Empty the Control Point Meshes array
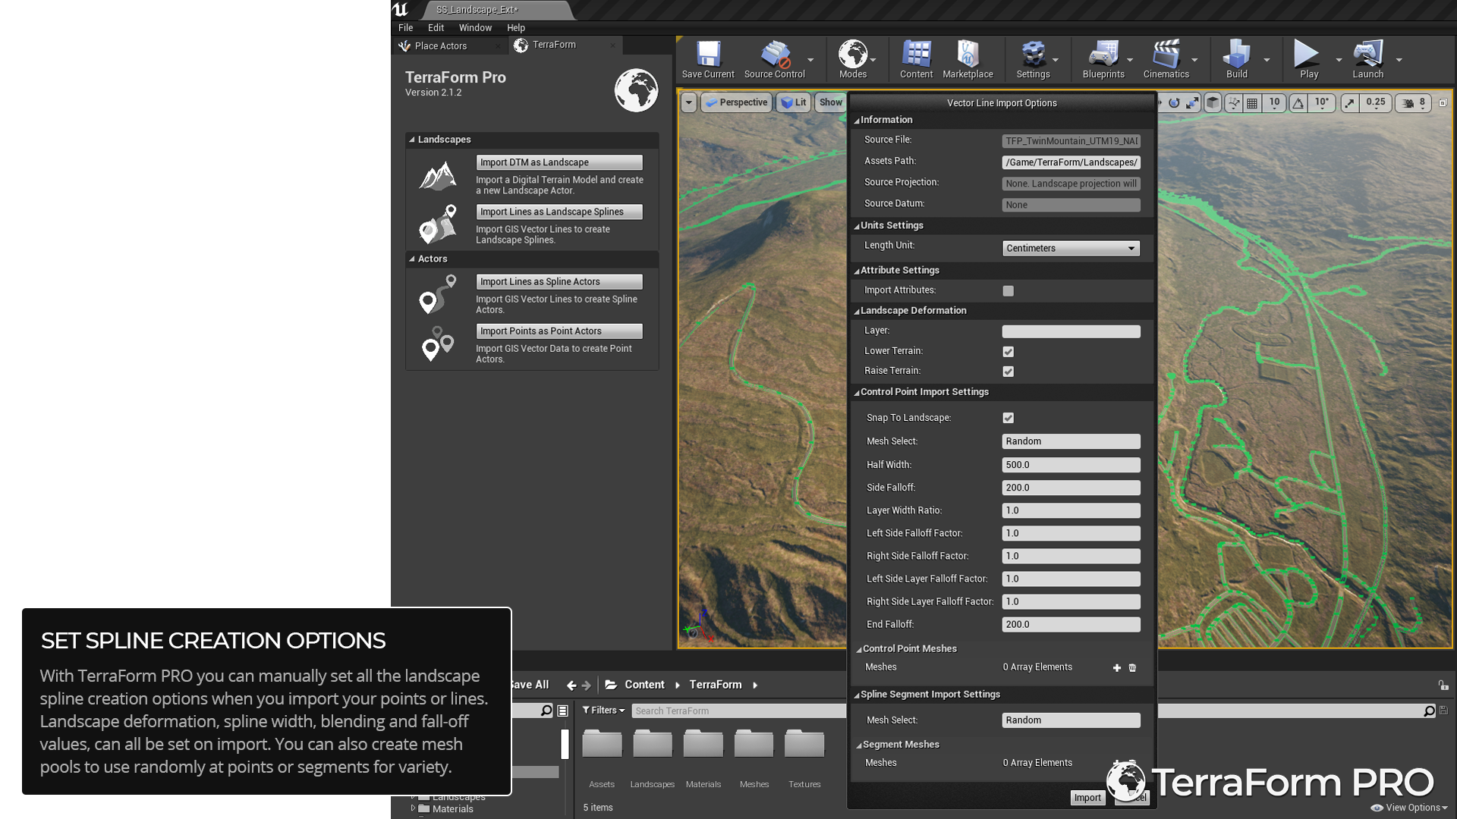Screen dimensions: 1457x819 point(1132,668)
